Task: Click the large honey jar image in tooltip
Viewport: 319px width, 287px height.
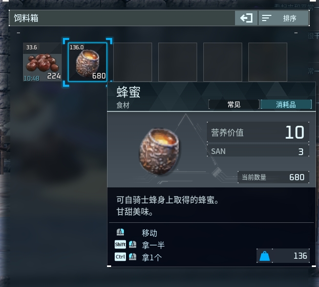Action: pos(159,151)
